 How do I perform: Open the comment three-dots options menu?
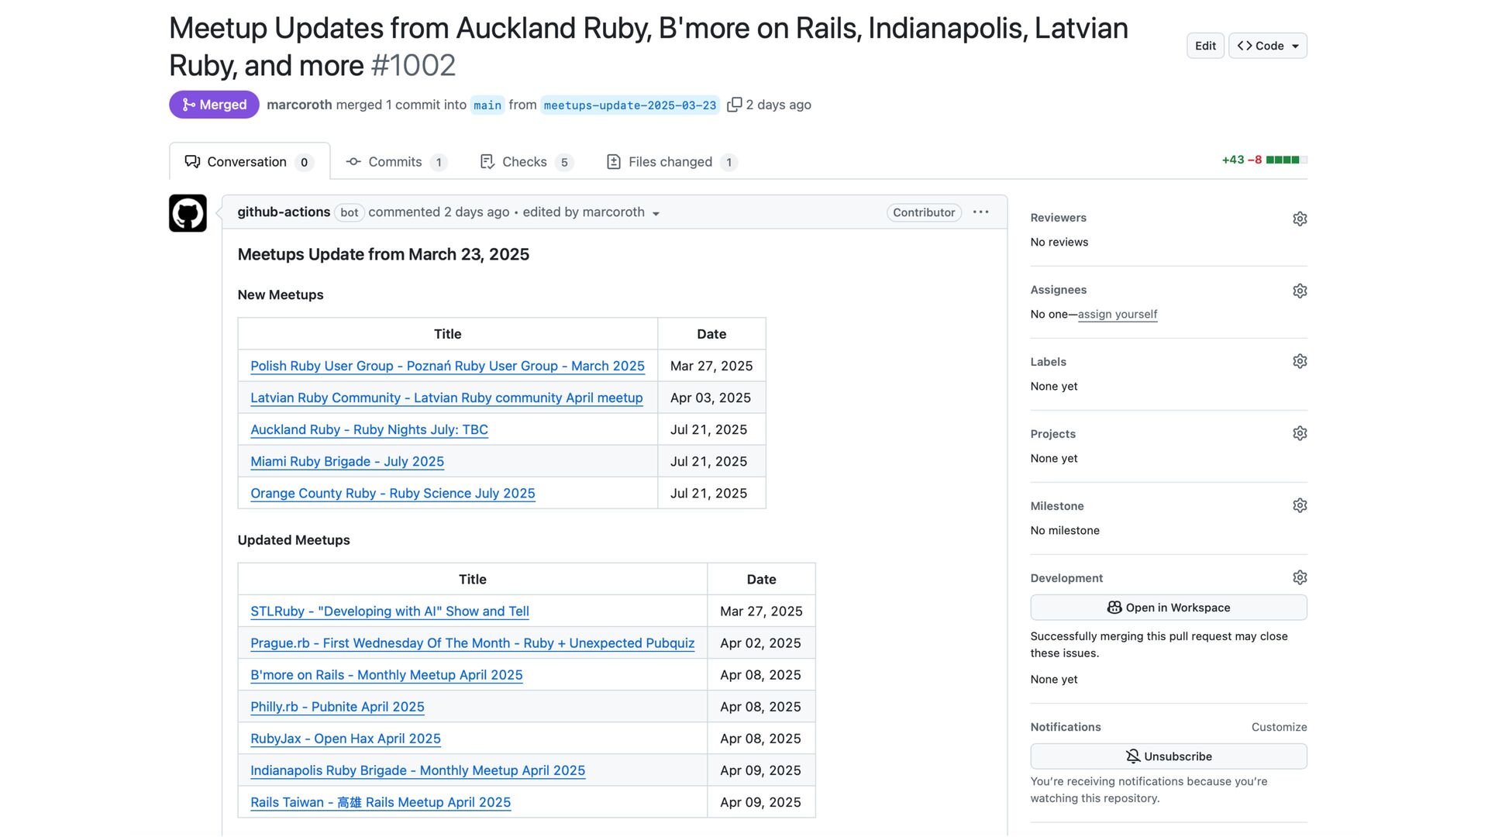point(980,212)
